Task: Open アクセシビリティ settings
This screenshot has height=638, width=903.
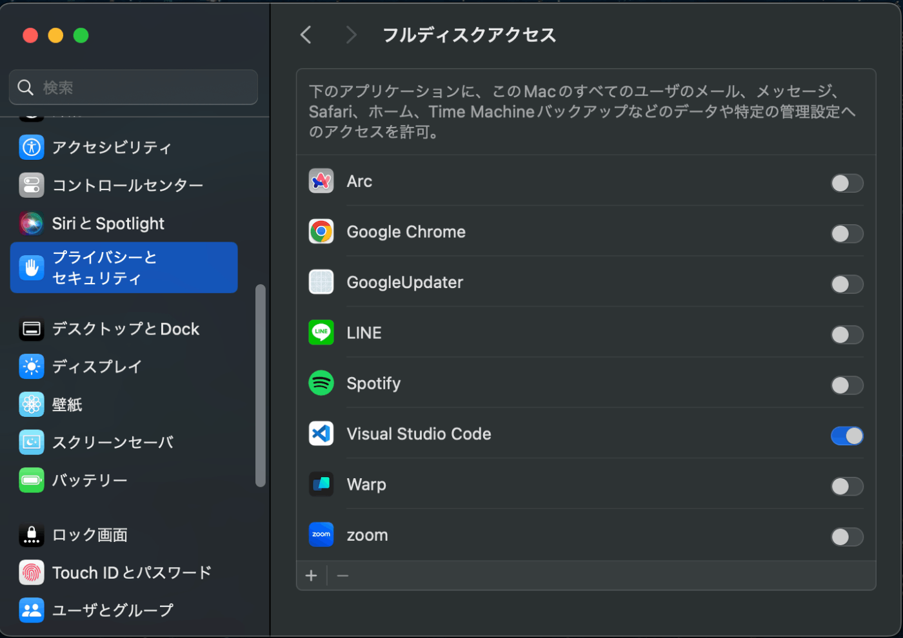Action: click(124, 148)
